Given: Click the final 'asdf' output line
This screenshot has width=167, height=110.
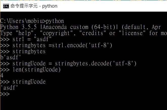Looking at the screenshot, I should click(9, 88).
